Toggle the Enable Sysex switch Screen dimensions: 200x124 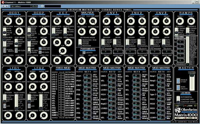point(178,81)
